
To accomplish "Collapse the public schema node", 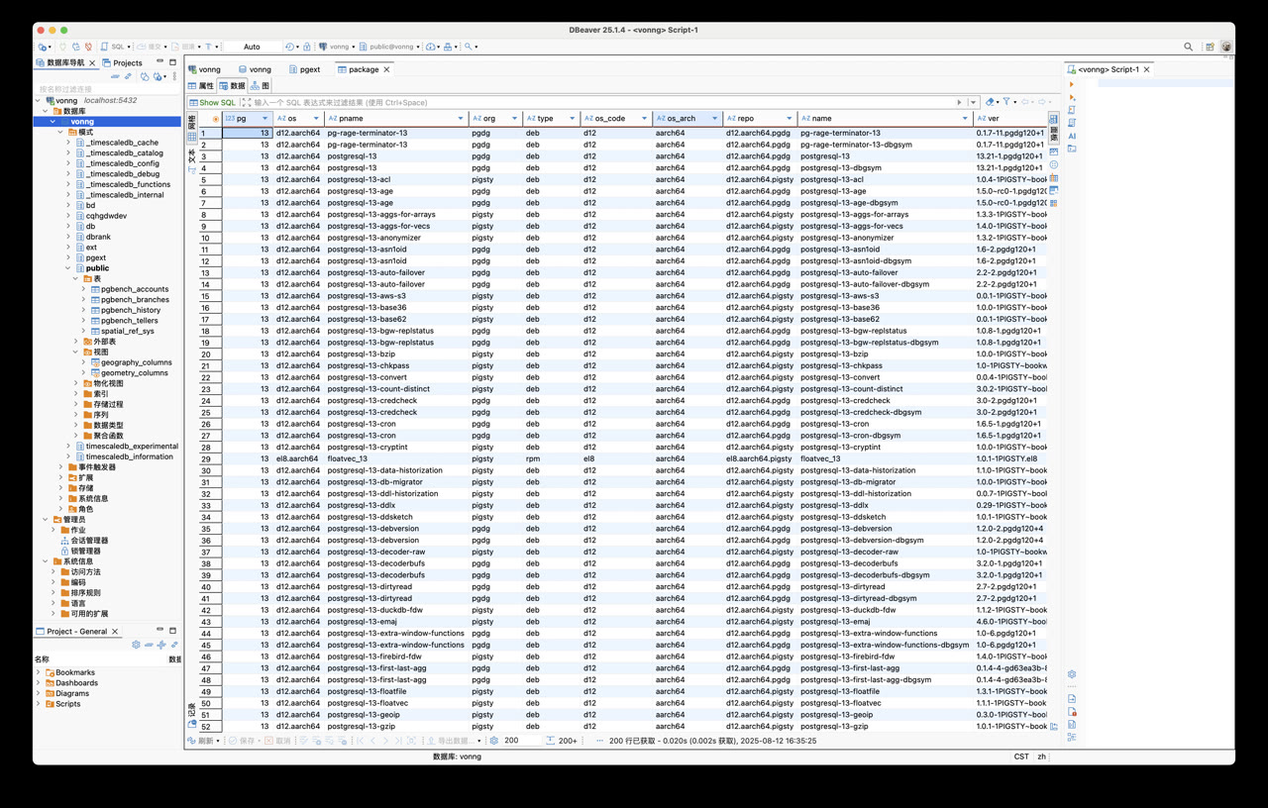I will pos(68,268).
